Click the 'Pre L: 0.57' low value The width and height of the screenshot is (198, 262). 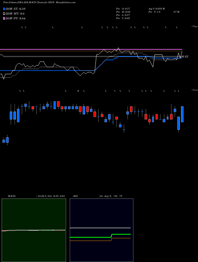(123, 15)
